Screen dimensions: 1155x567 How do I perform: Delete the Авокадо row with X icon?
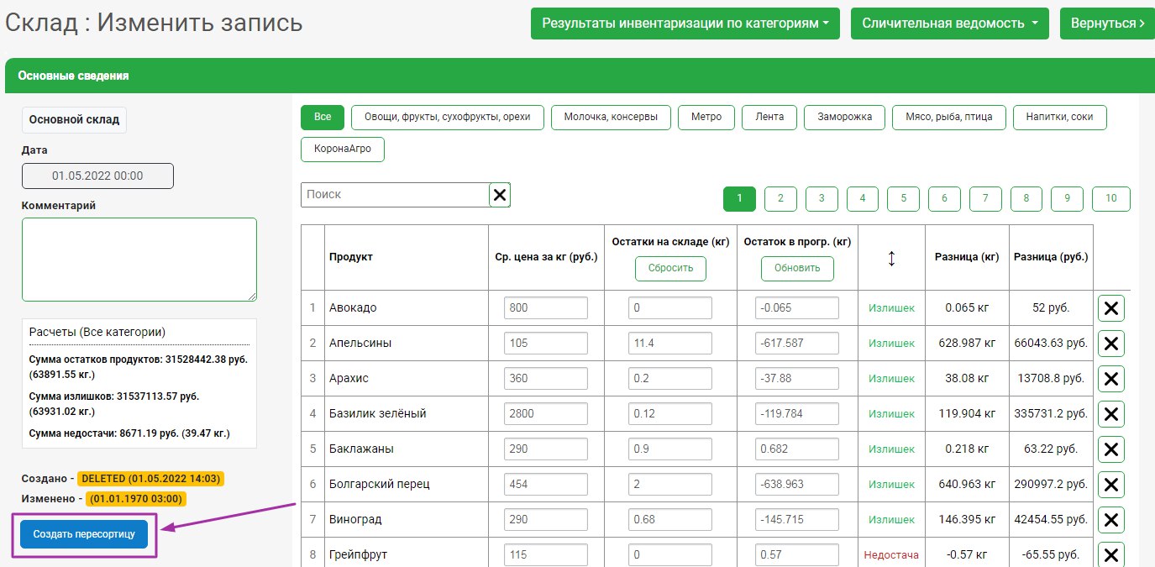tap(1110, 308)
